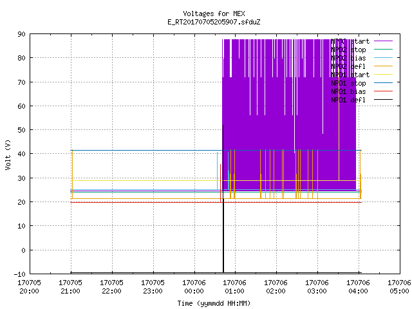
Task: Click the -10 tick label on the y-axis
Action: click(x=20, y=274)
